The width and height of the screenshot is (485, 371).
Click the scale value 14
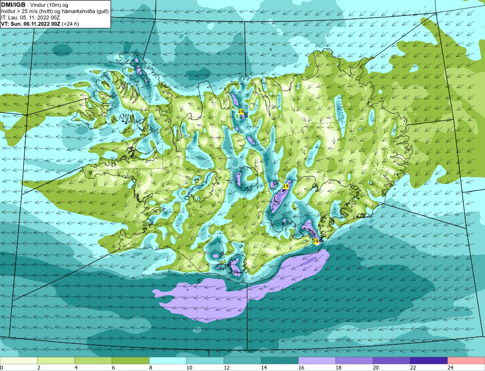(264, 368)
